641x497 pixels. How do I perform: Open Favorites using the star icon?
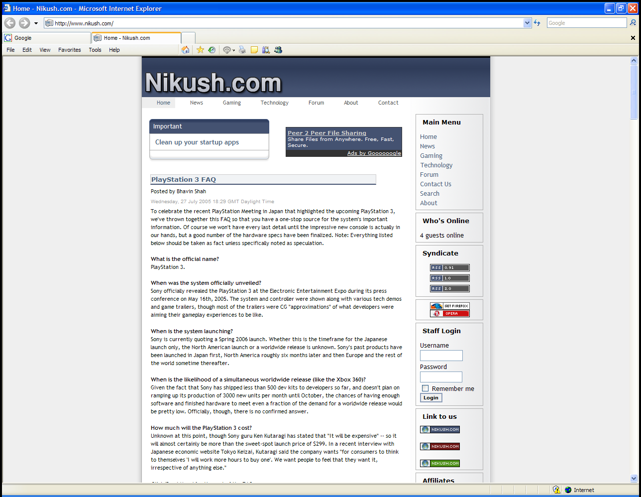pos(200,50)
